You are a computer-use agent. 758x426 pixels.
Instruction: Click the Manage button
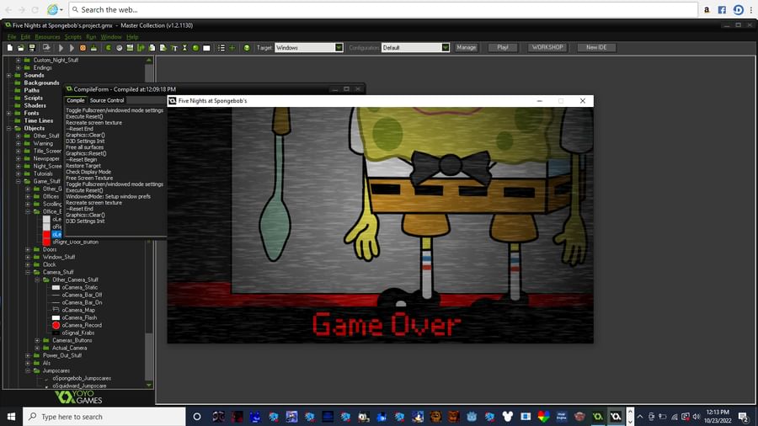(x=466, y=47)
